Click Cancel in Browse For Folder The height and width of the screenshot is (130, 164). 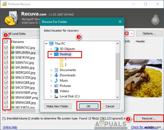[x=110, y=106]
